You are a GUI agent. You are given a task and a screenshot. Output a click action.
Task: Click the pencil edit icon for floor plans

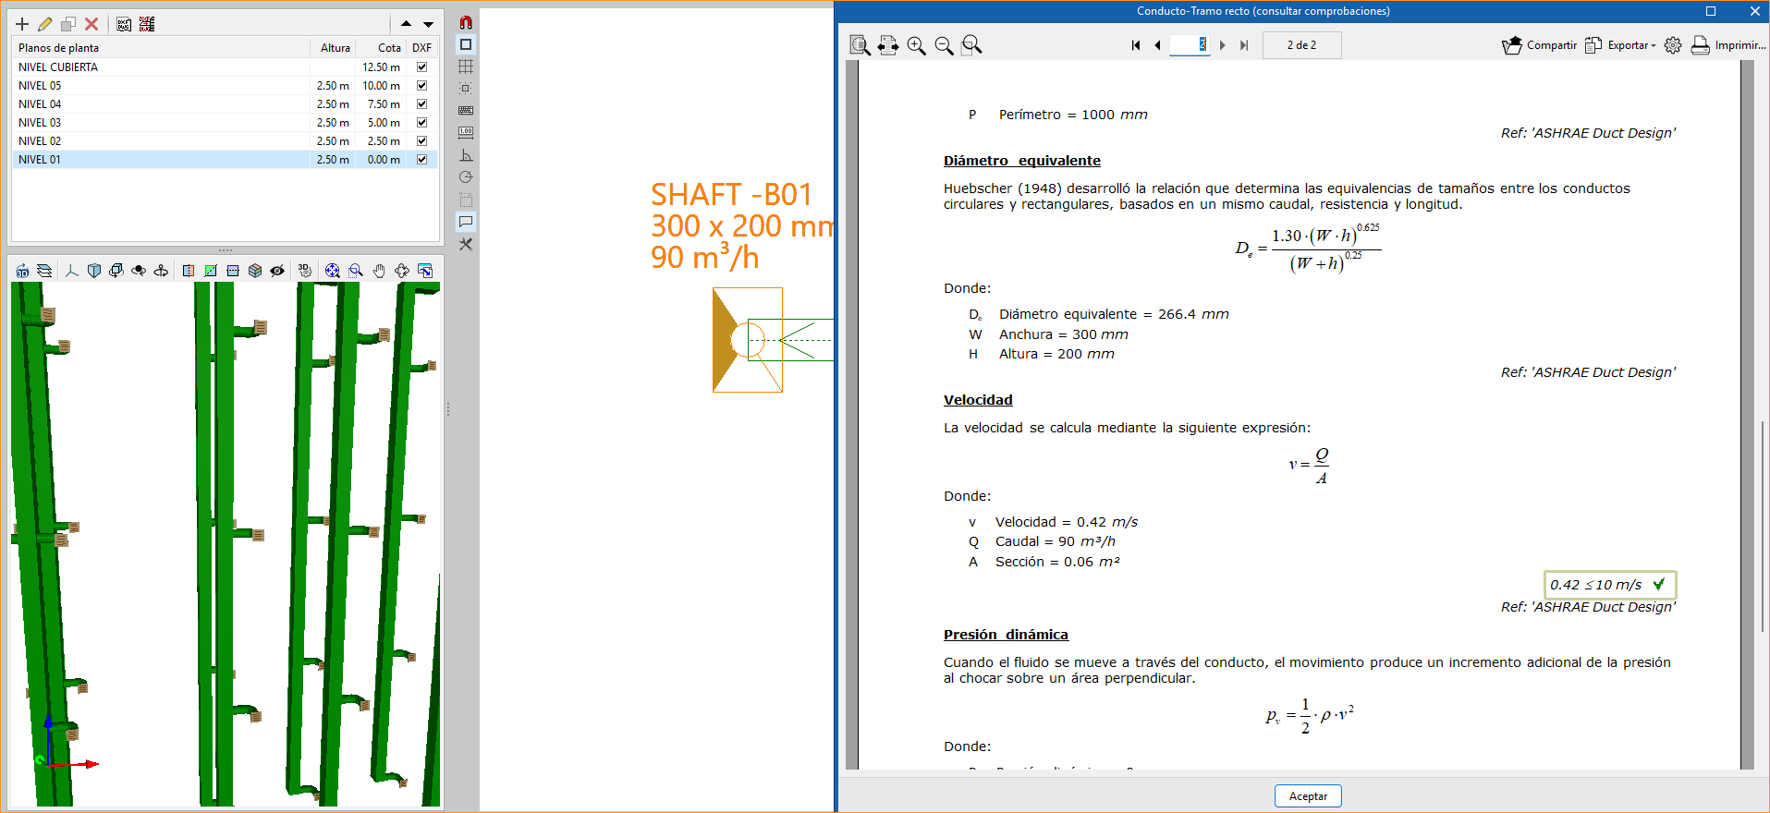click(44, 24)
